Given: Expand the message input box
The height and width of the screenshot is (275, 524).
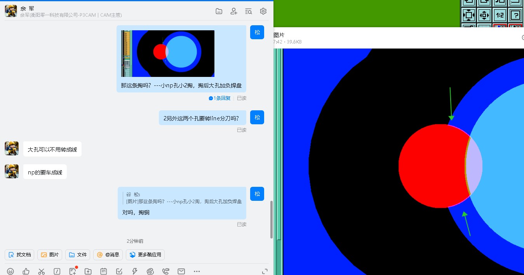Looking at the screenshot, I should click(x=265, y=271).
